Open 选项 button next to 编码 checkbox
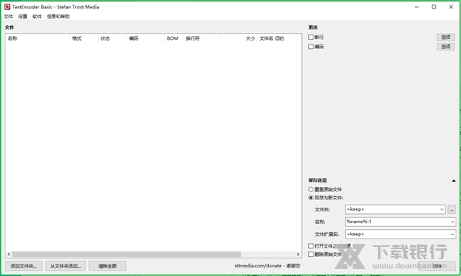 (x=446, y=47)
